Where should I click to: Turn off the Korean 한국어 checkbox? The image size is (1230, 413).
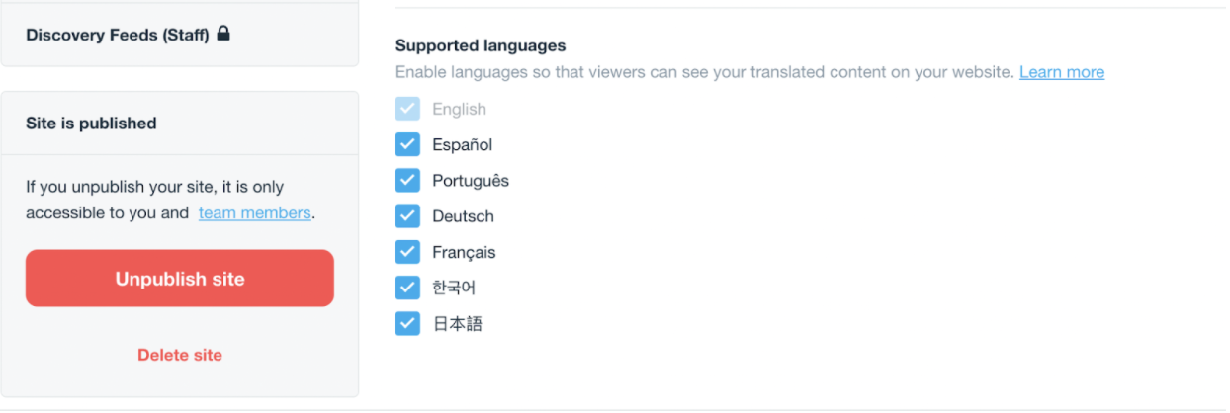point(407,288)
